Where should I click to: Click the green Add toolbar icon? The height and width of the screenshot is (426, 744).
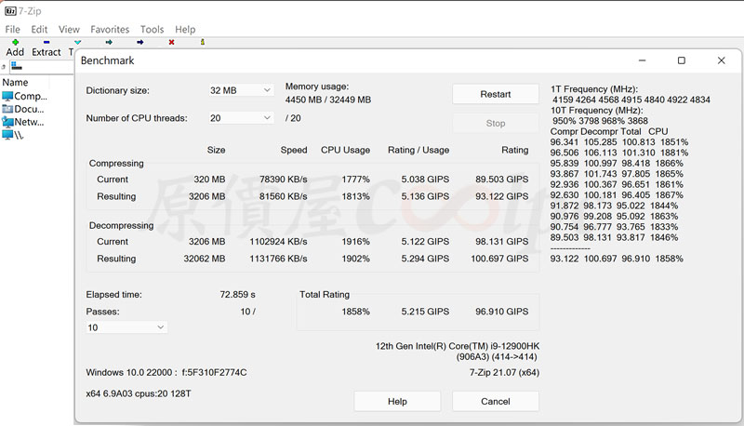[15, 42]
